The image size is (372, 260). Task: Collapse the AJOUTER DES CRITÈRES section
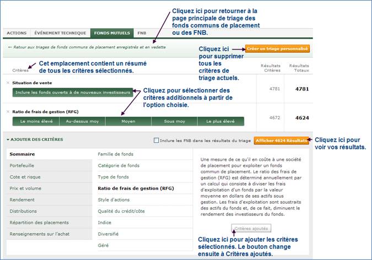[x=35, y=139]
